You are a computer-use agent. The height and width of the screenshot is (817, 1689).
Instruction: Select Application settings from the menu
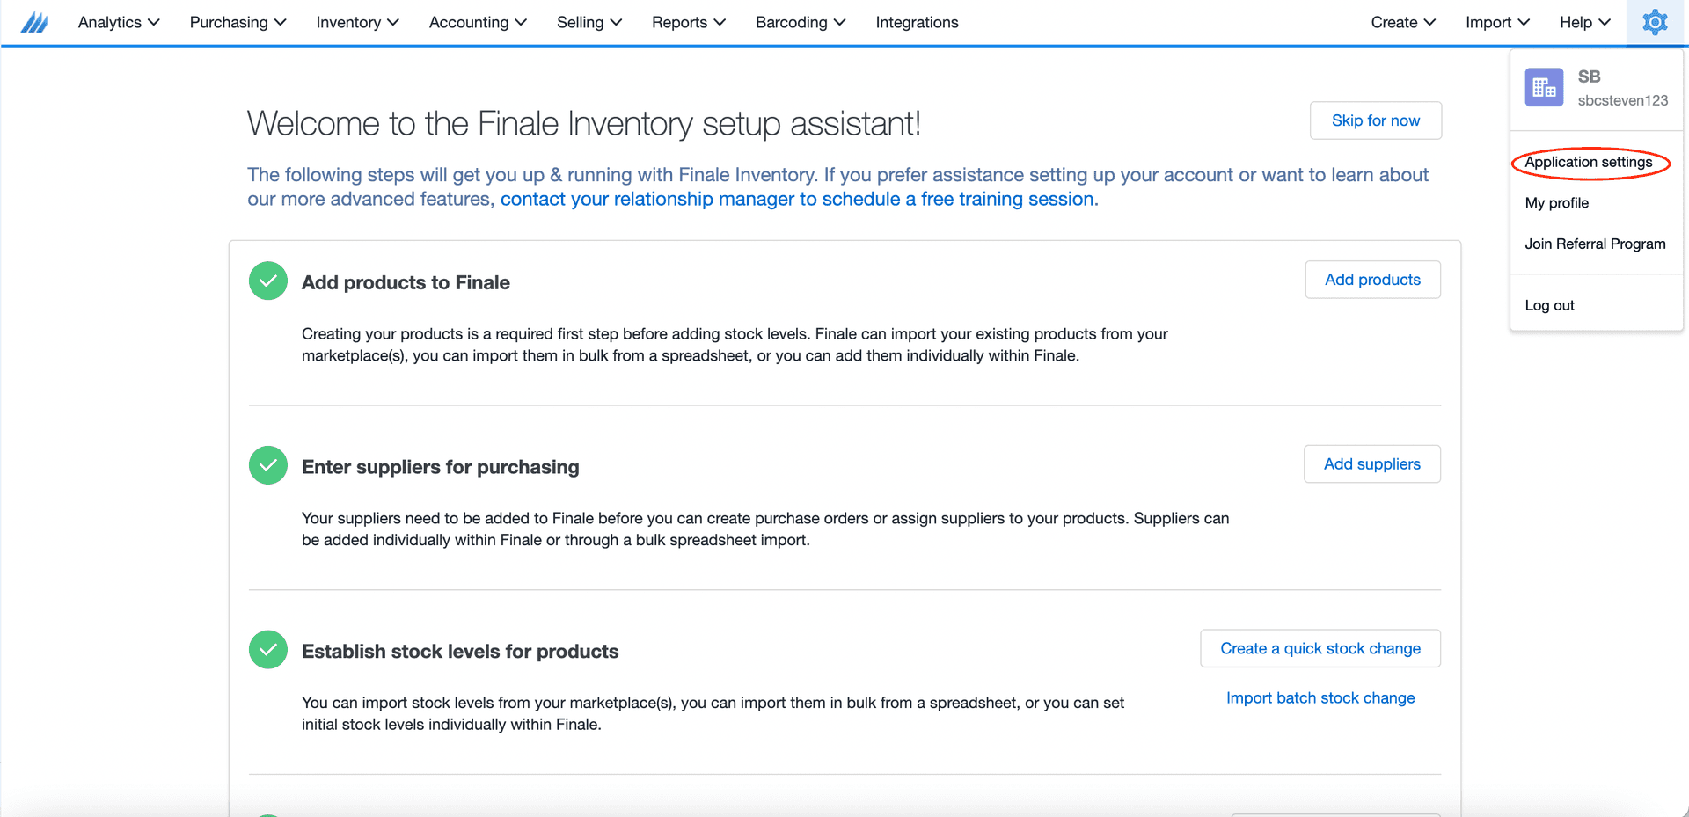[x=1589, y=163]
